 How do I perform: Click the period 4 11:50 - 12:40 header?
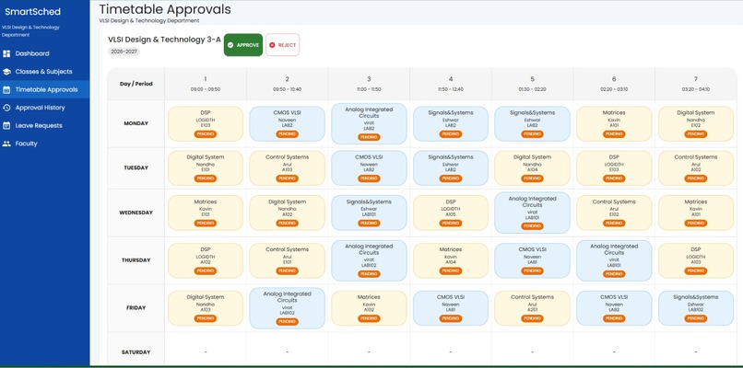coord(451,84)
